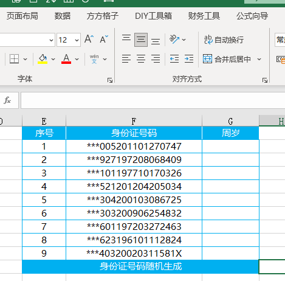Increase font size with the larger A icon
This screenshot has height=281, width=285.
tap(89, 39)
